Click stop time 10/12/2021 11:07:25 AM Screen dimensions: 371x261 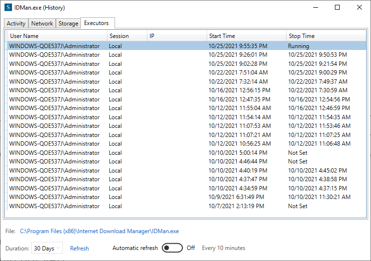click(319, 135)
